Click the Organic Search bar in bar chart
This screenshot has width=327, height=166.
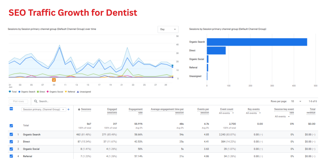click(x=257, y=42)
